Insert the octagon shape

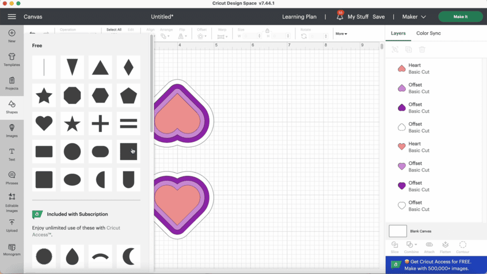pyautogui.click(x=72, y=95)
